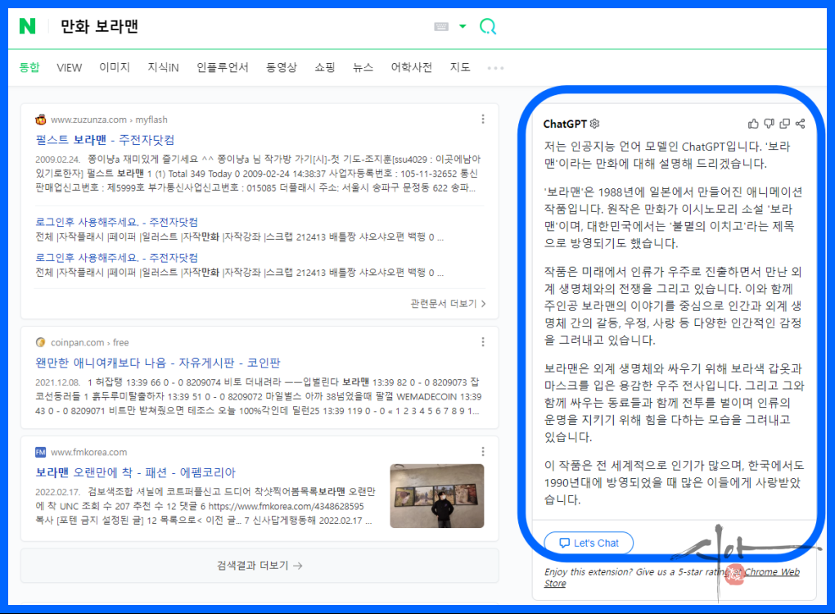
Task: Select the 통합 tab
Action: coord(29,67)
